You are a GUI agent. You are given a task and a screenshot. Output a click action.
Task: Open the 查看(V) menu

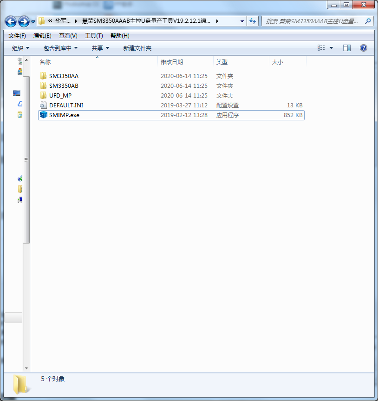pyautogui.click(x=68, y=36)
